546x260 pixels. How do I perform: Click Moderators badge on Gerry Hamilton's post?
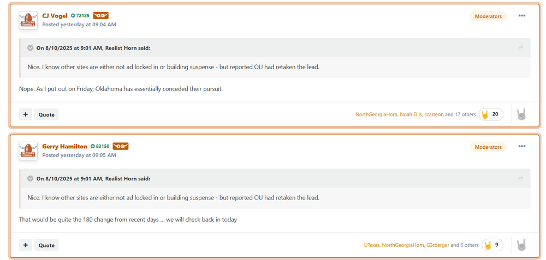(488, 147)
